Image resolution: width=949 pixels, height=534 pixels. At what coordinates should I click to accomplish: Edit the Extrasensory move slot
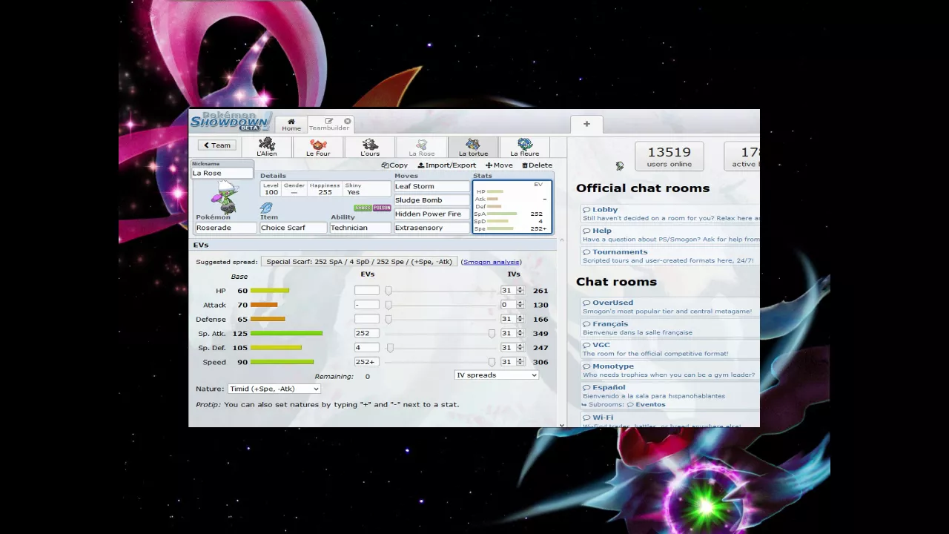pyautogui.click(x=431, y=228)
